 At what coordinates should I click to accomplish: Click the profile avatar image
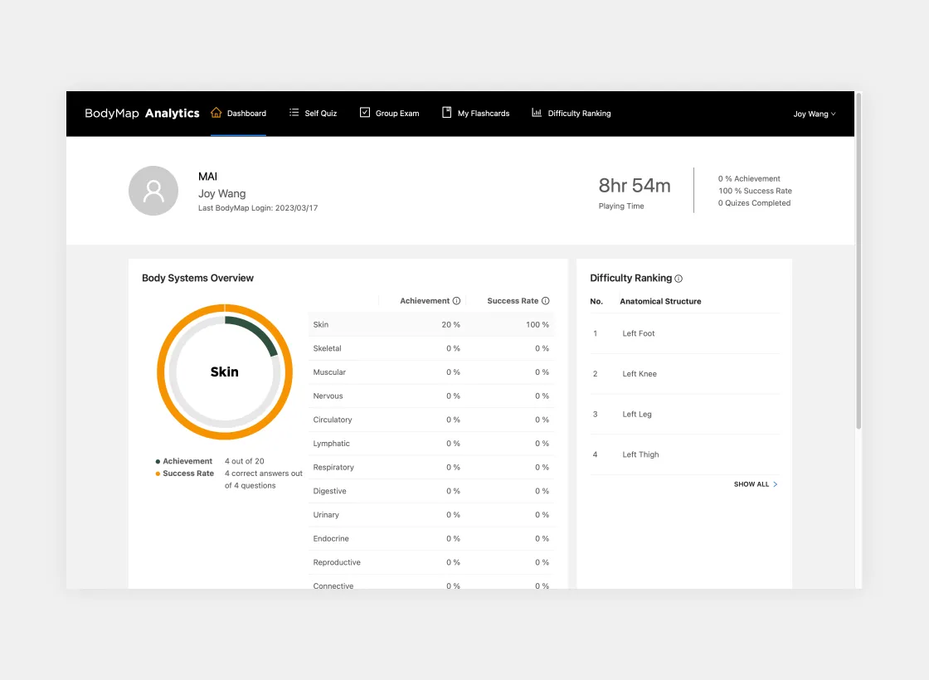153,191
